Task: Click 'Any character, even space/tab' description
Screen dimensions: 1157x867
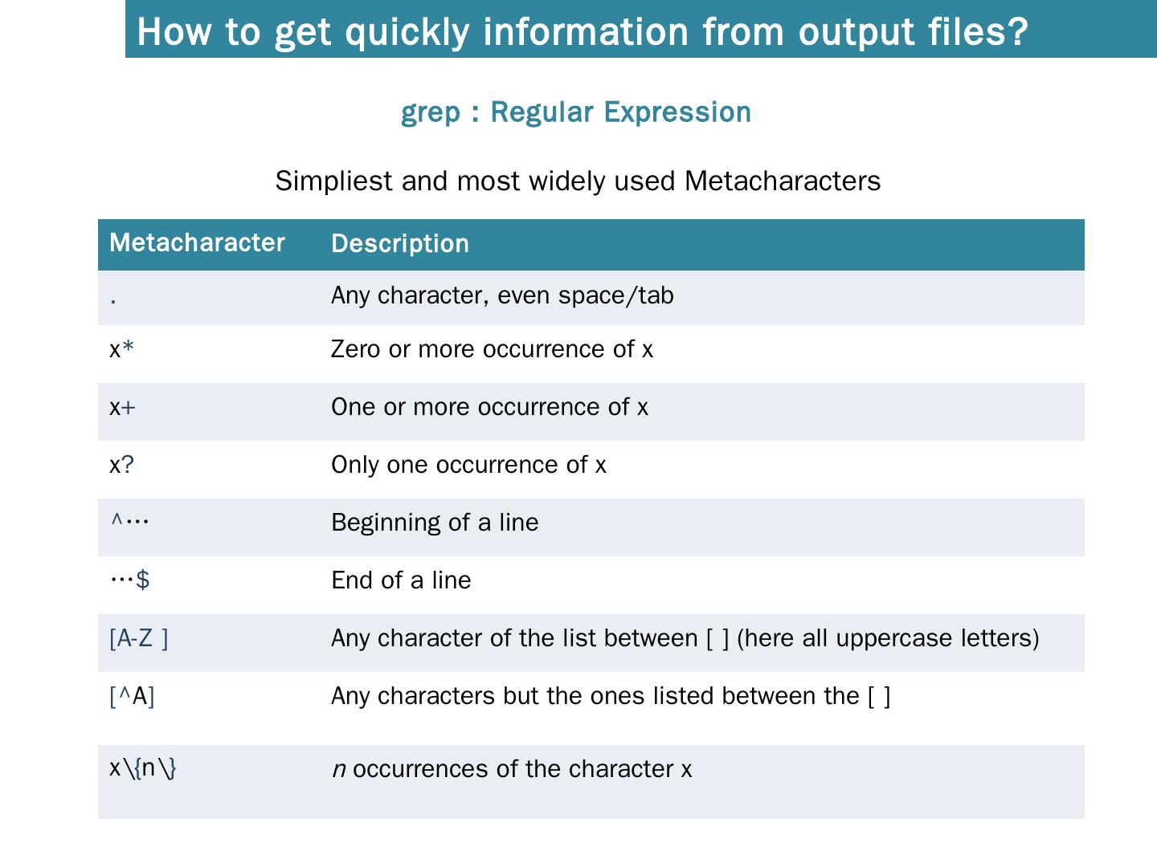Action: [x=502, y=295]
